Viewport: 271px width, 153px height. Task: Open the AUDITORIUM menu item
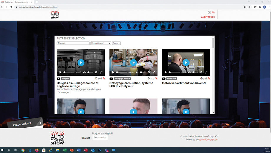(208, 17)
